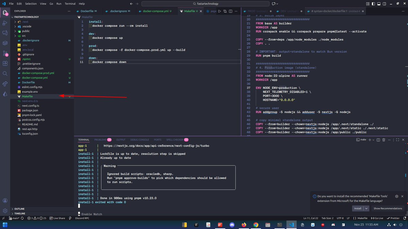
Task: Click Prettier status bar item
Action: tap(392, 218)
